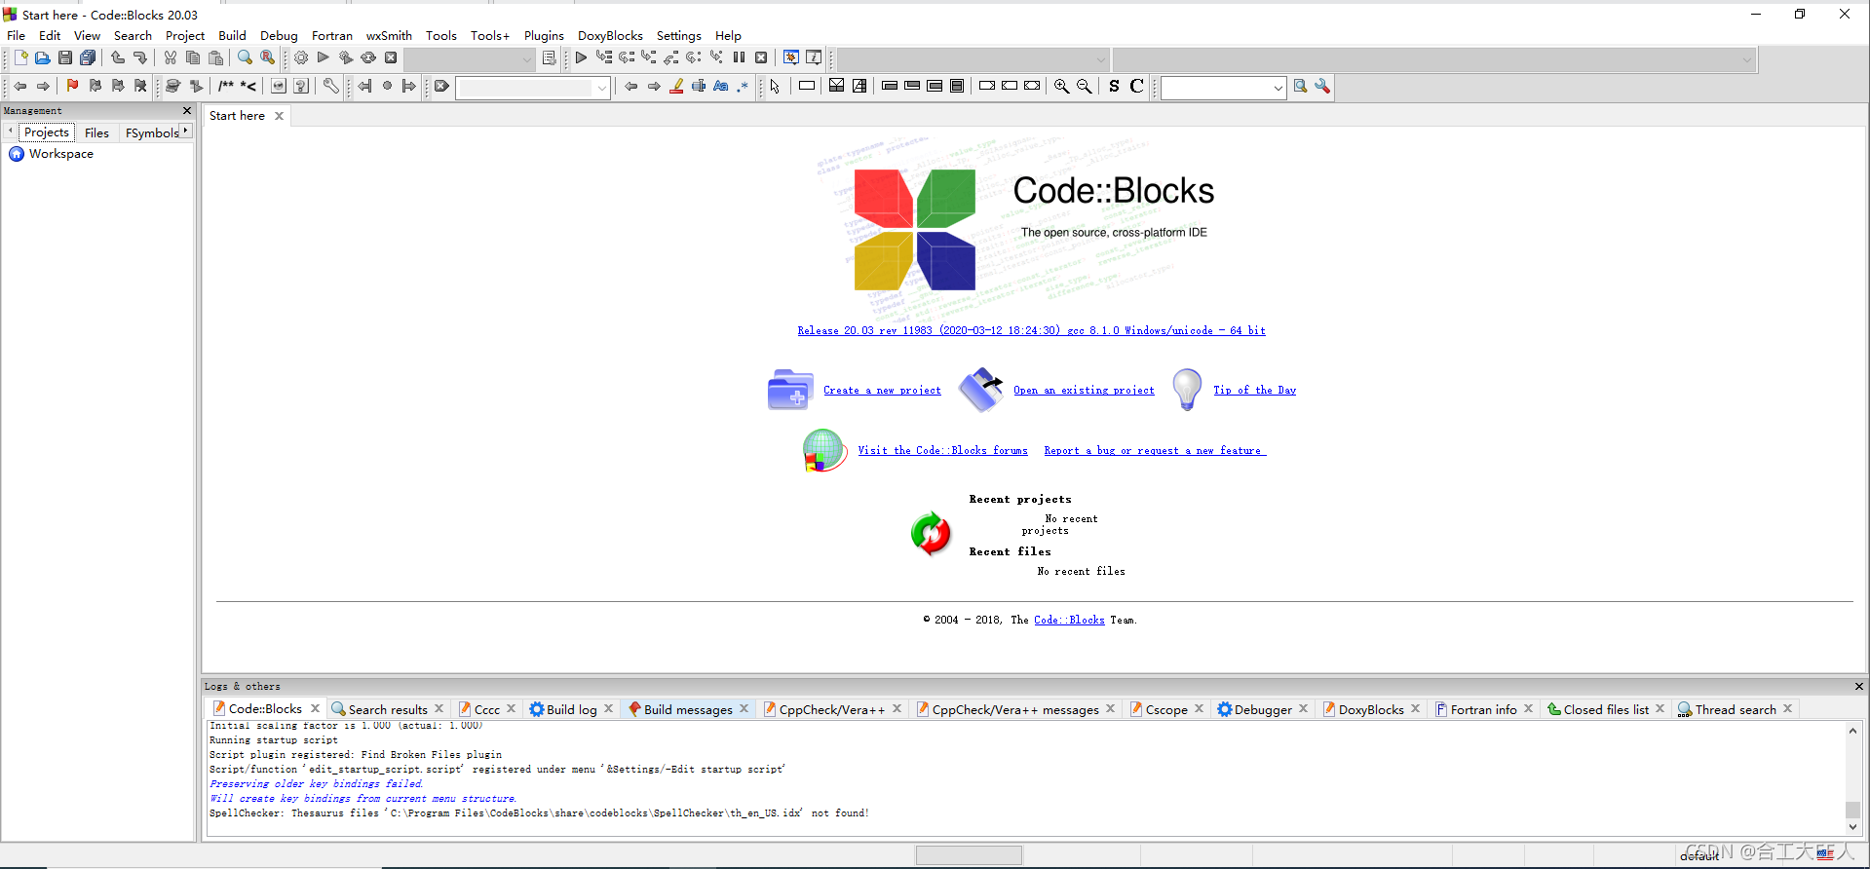The width and height of the screenshot is (1870, 869).
Task: Click the Zoom in magnifier icon
Action: click(x=1062, y=87)
